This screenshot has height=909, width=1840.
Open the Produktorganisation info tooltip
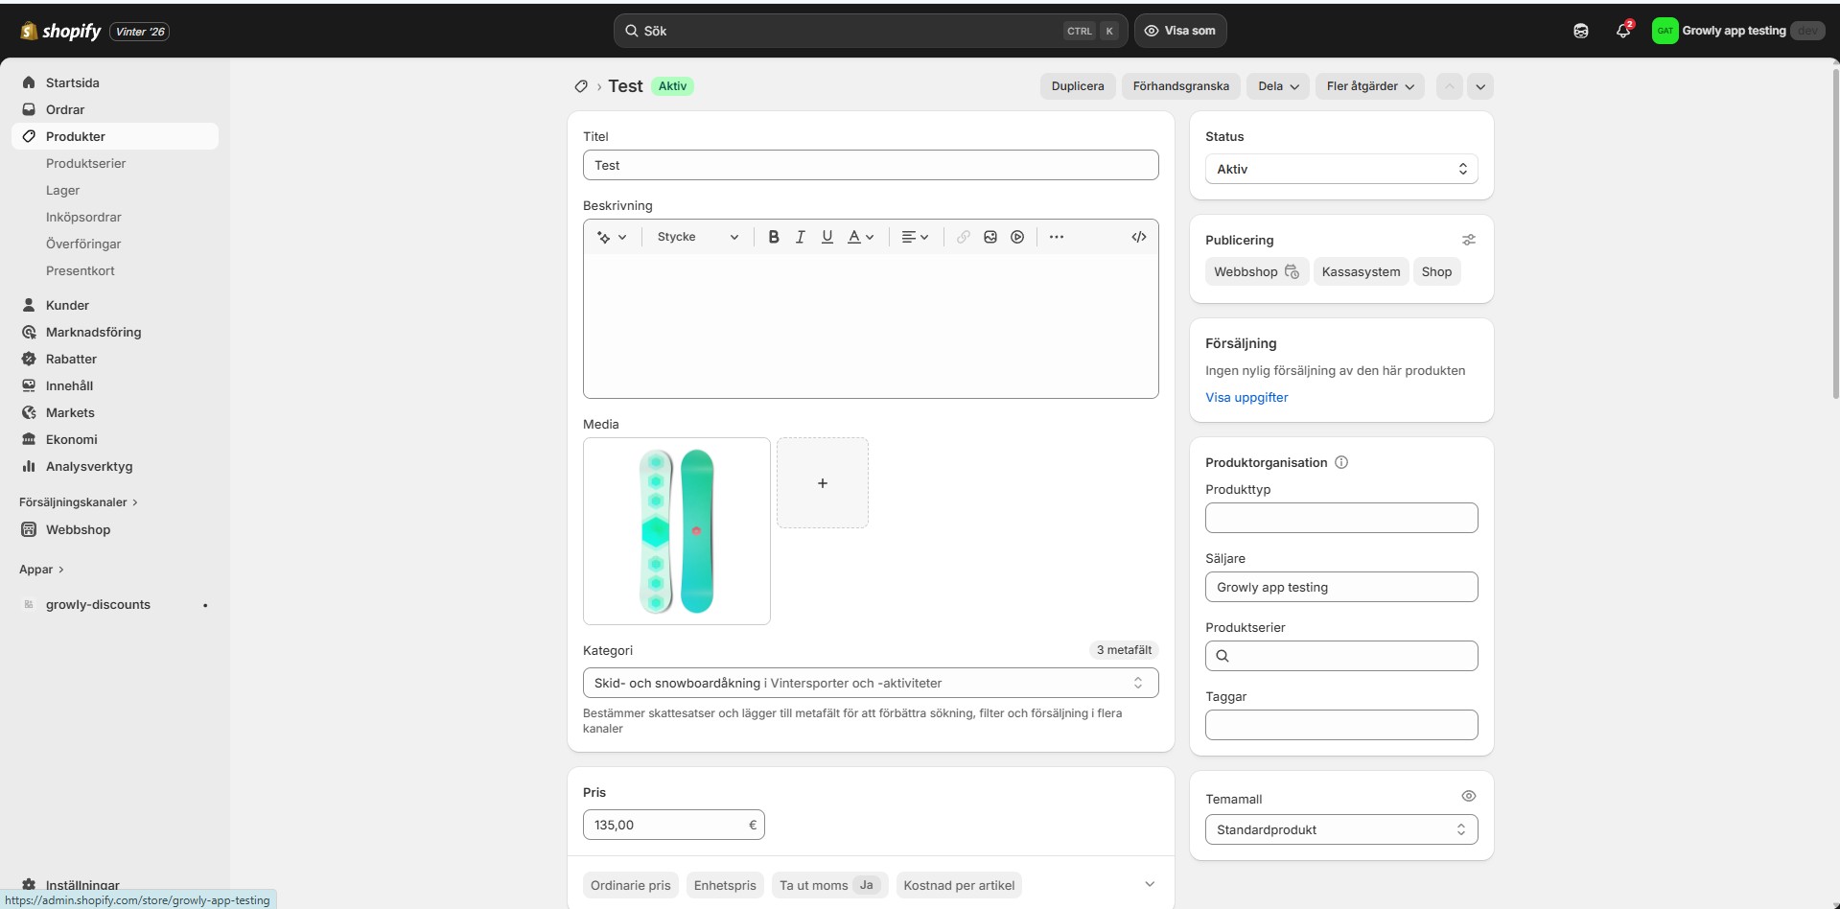1341,461
